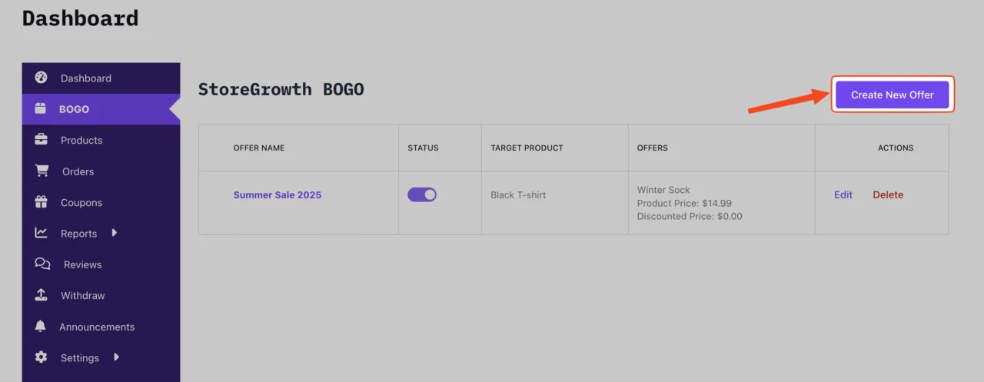Screen dimensions: 984x382
Task: Toggle Summer Sale 2025 offer status
Action: (x=422, y=194)
